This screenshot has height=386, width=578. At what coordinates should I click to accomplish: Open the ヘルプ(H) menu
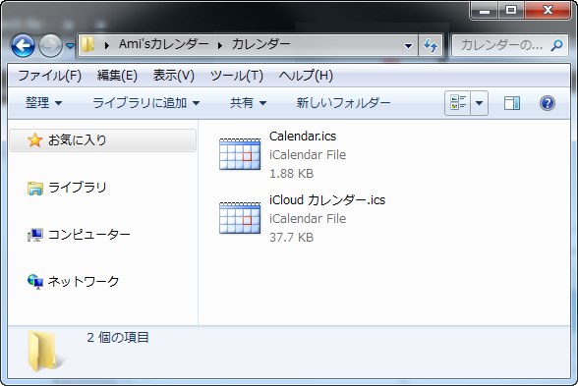pos(306,76)
